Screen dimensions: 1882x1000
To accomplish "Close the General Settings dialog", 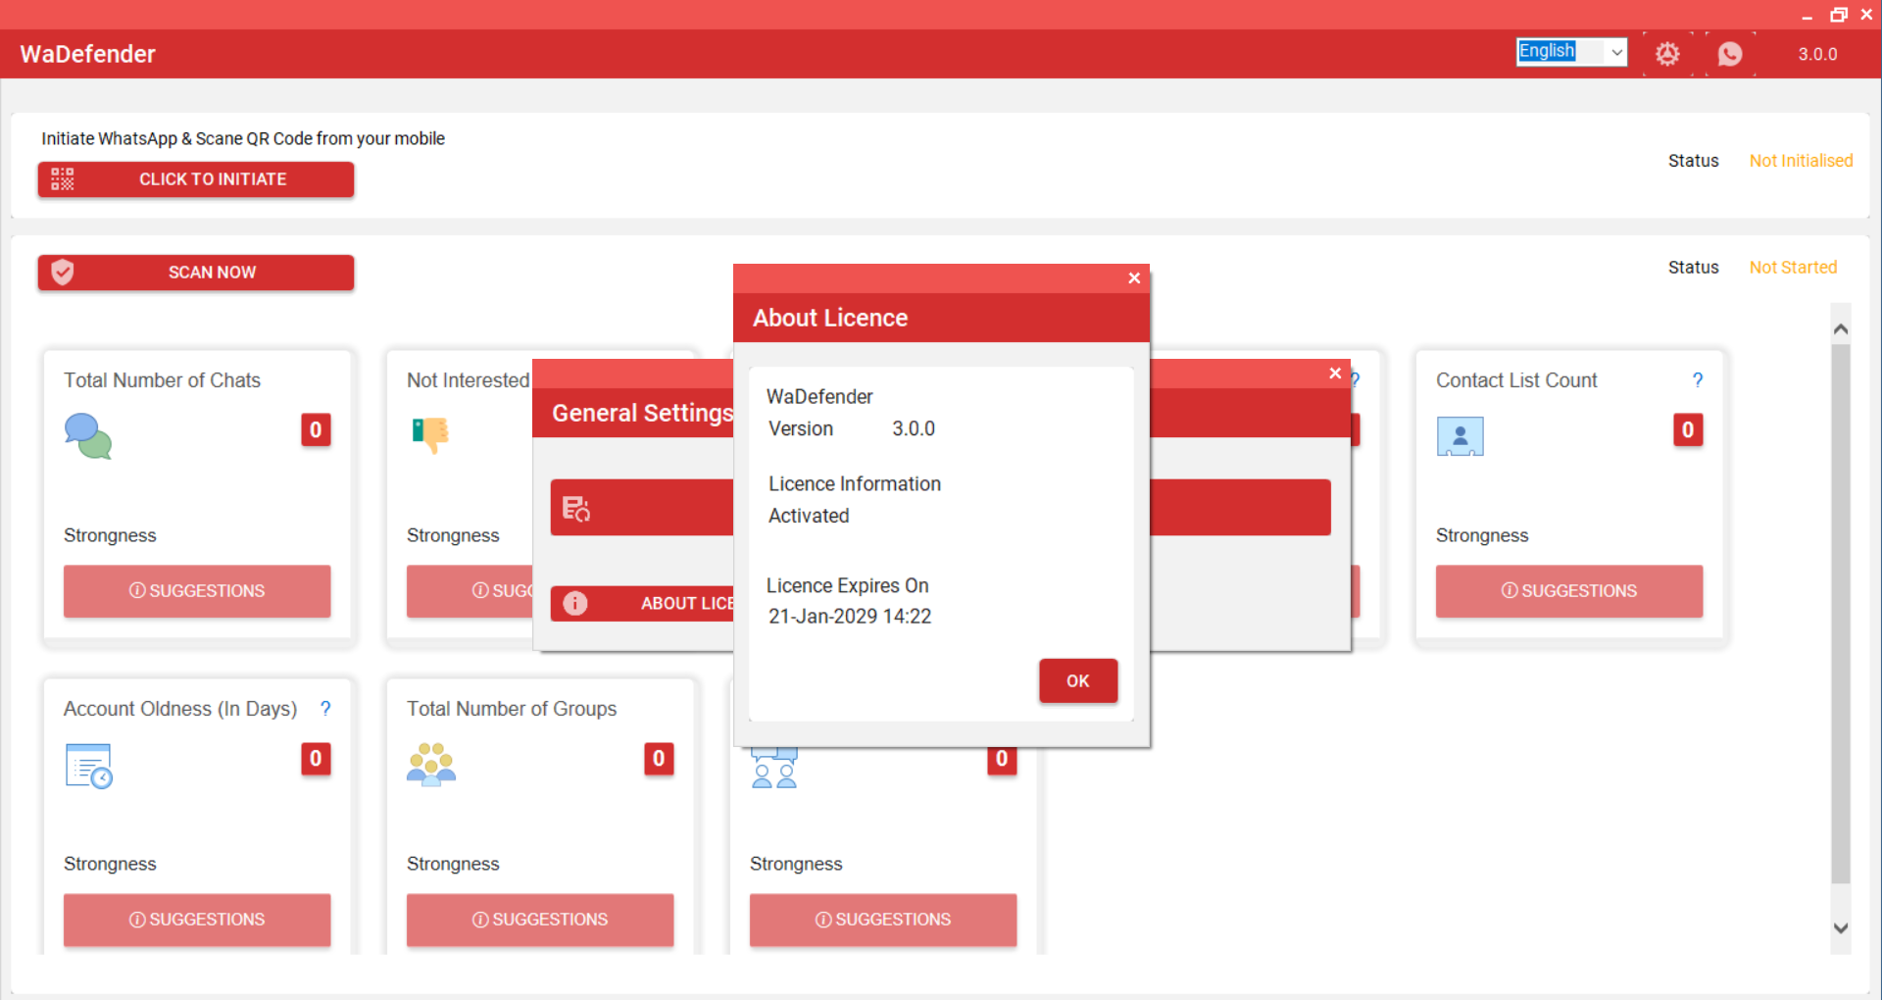I will pos(1335,374).
